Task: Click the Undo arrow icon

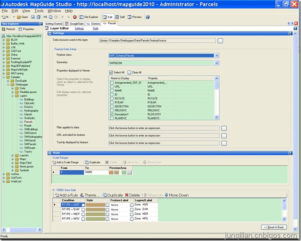Action: pos(63,17)
